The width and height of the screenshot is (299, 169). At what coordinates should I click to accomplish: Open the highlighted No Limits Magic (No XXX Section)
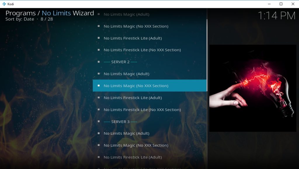click(149, 85)
